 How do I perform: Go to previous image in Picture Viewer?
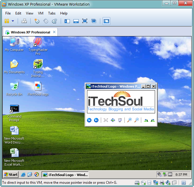click(x=89, y=120)
